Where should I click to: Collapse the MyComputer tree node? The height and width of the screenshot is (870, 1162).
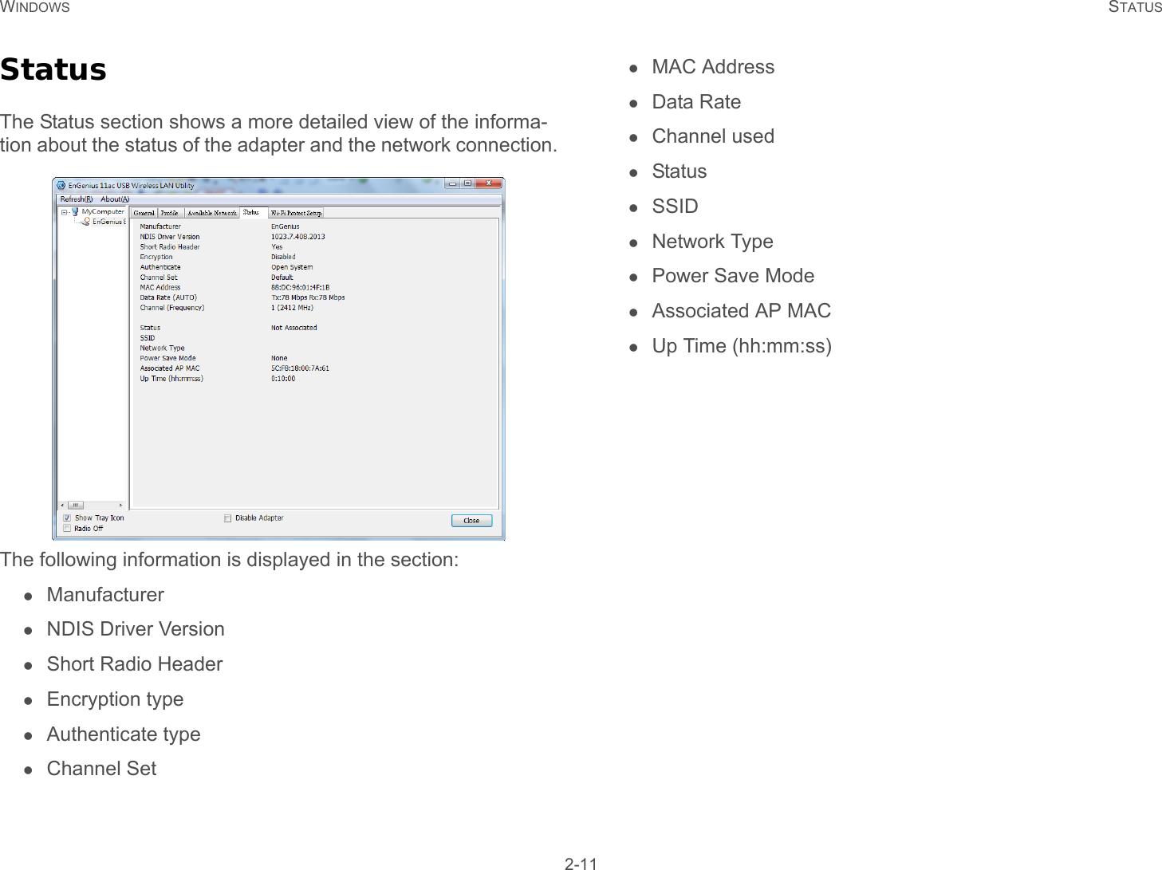click(x=65, y=212)
